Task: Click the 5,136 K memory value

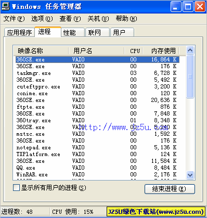Action: tap(165, 147)
